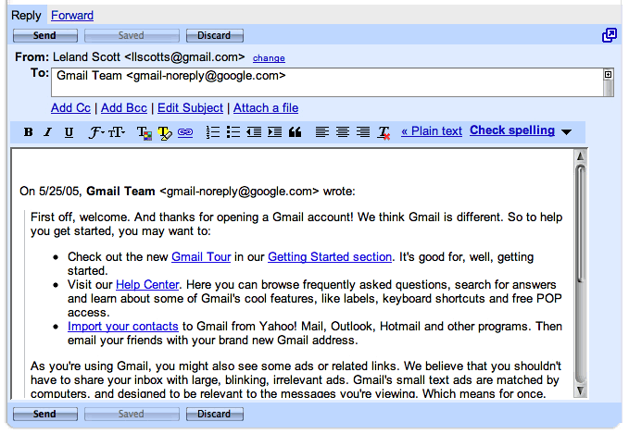This screenshot has width=629, height=434.
Task: Open the text color tool
Action: 144,132
